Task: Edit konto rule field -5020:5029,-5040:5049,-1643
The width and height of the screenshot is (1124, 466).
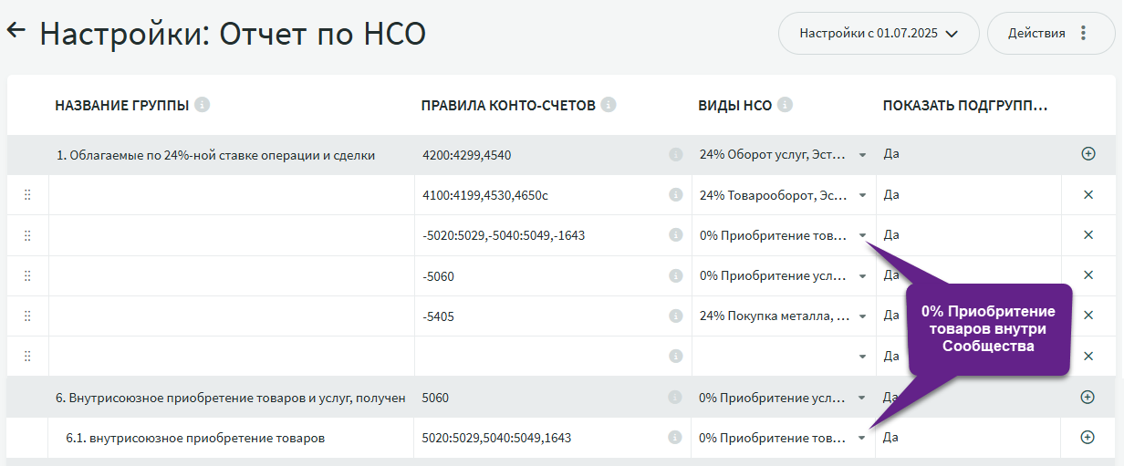Action: pyautogui.click(x=538, y=235)
